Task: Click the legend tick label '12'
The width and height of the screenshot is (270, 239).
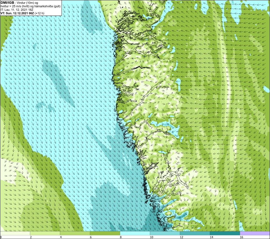Action: click(x=181, y=237)
